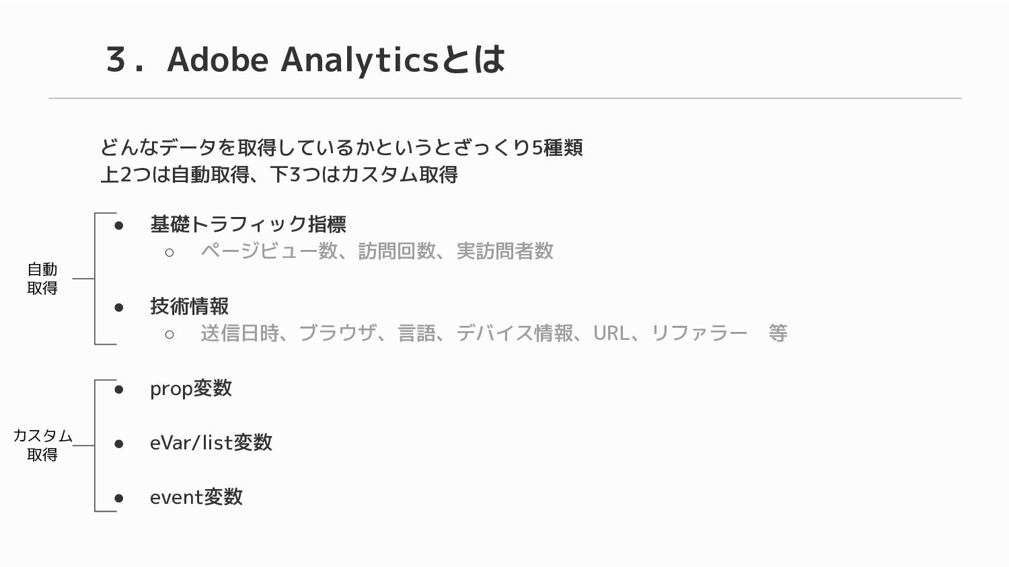The width and height of the screenshot is (1009, 567).
Task: Select the upper bracket grouping auto-acquired items
Action: click(95, 279)
